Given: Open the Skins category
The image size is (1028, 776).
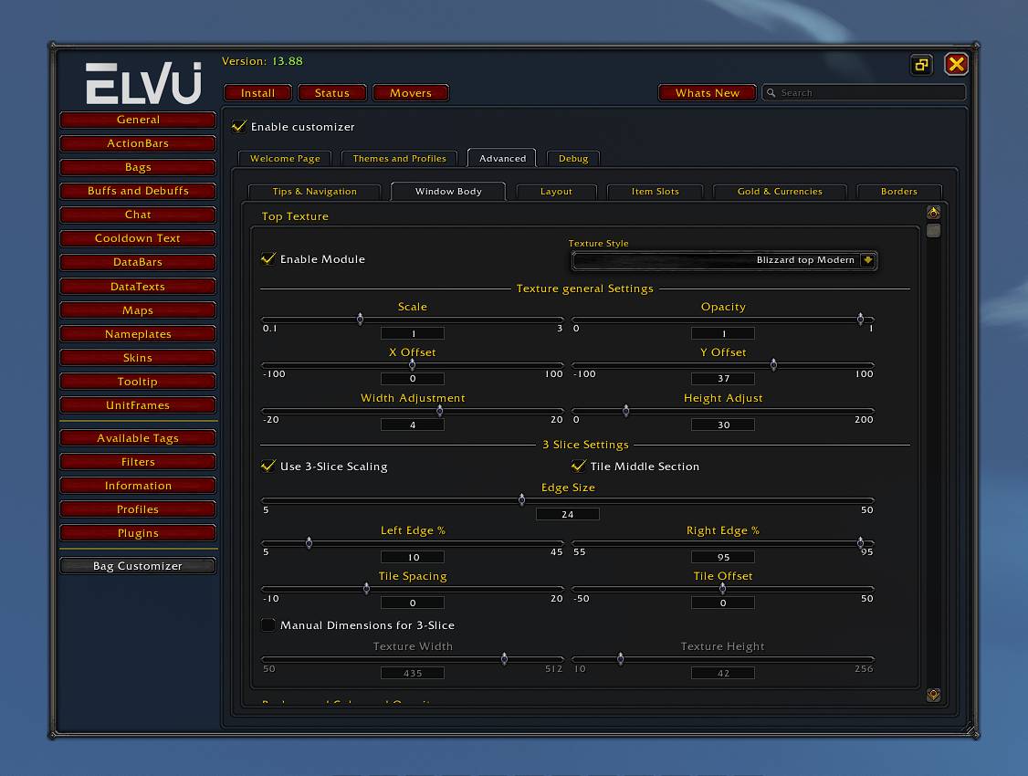Looking at the screenshot, I should pyautogui.click(x=138, y=357).
